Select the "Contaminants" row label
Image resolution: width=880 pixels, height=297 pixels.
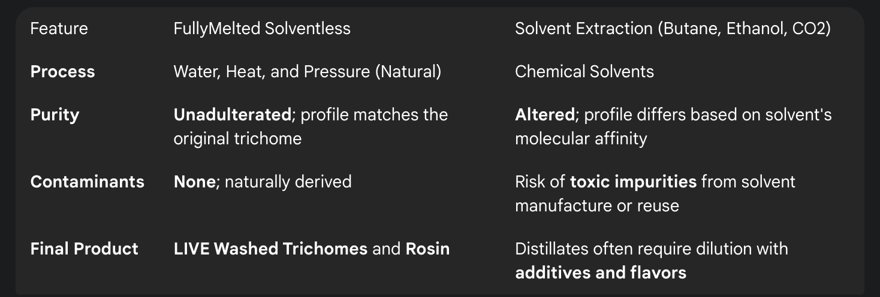click(87, 182)
